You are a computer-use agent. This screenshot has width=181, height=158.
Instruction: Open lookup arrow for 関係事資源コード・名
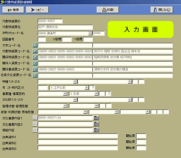pos(35,69)
